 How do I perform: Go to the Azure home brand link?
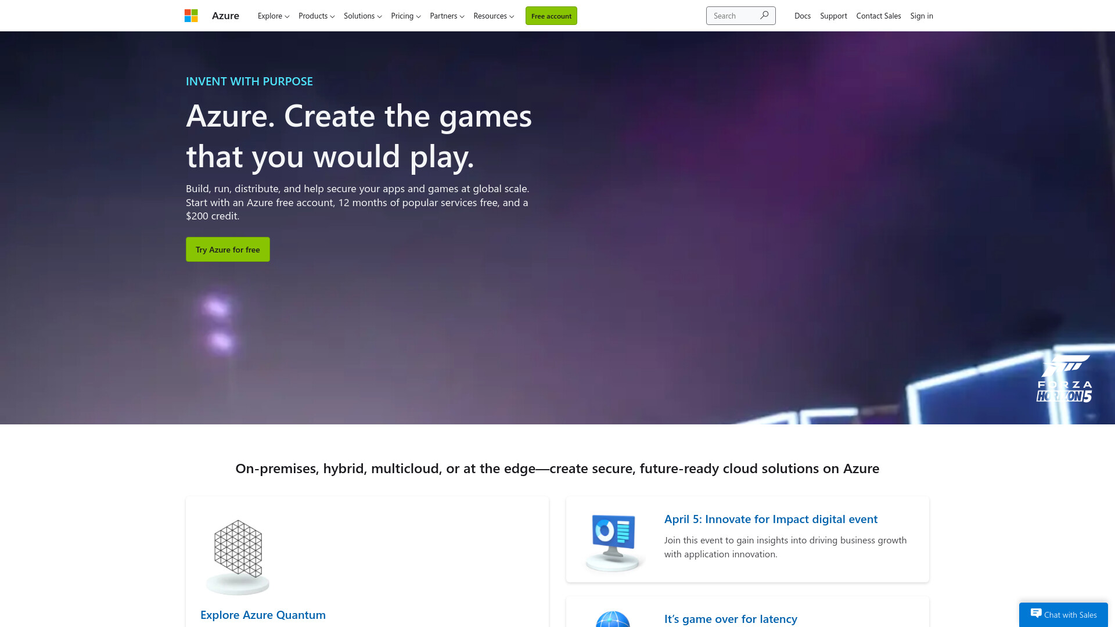click(225, 16)
